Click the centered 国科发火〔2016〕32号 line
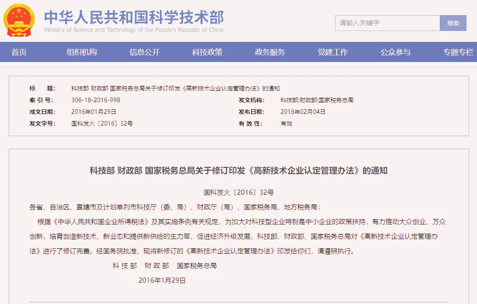Image resolution: width=477 pixels, height=304 pixels. 238,192
